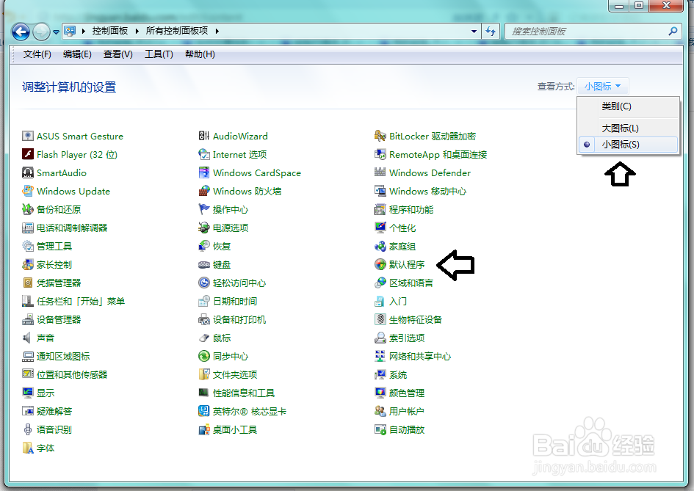The width and height of the screenshot is (694, 491).
Task: Open the 区域和语言 link
Action: [x=411, y=283]
